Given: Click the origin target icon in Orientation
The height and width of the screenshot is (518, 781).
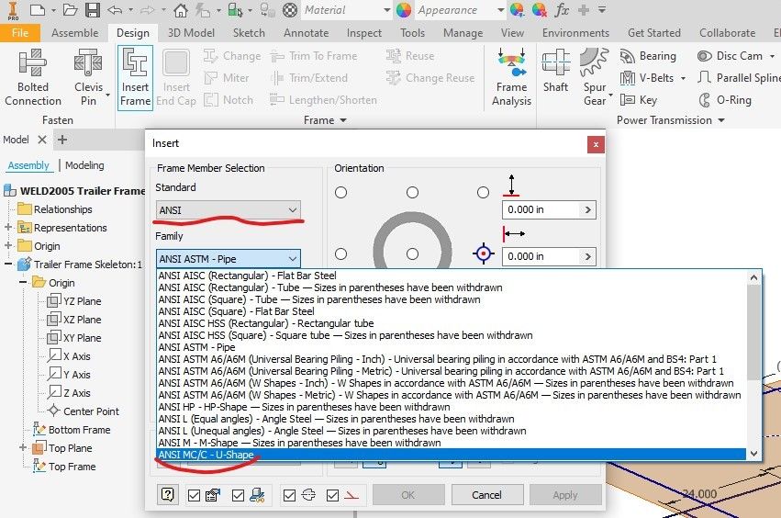Looking at the screenshot, I should [x=483, y=253].
